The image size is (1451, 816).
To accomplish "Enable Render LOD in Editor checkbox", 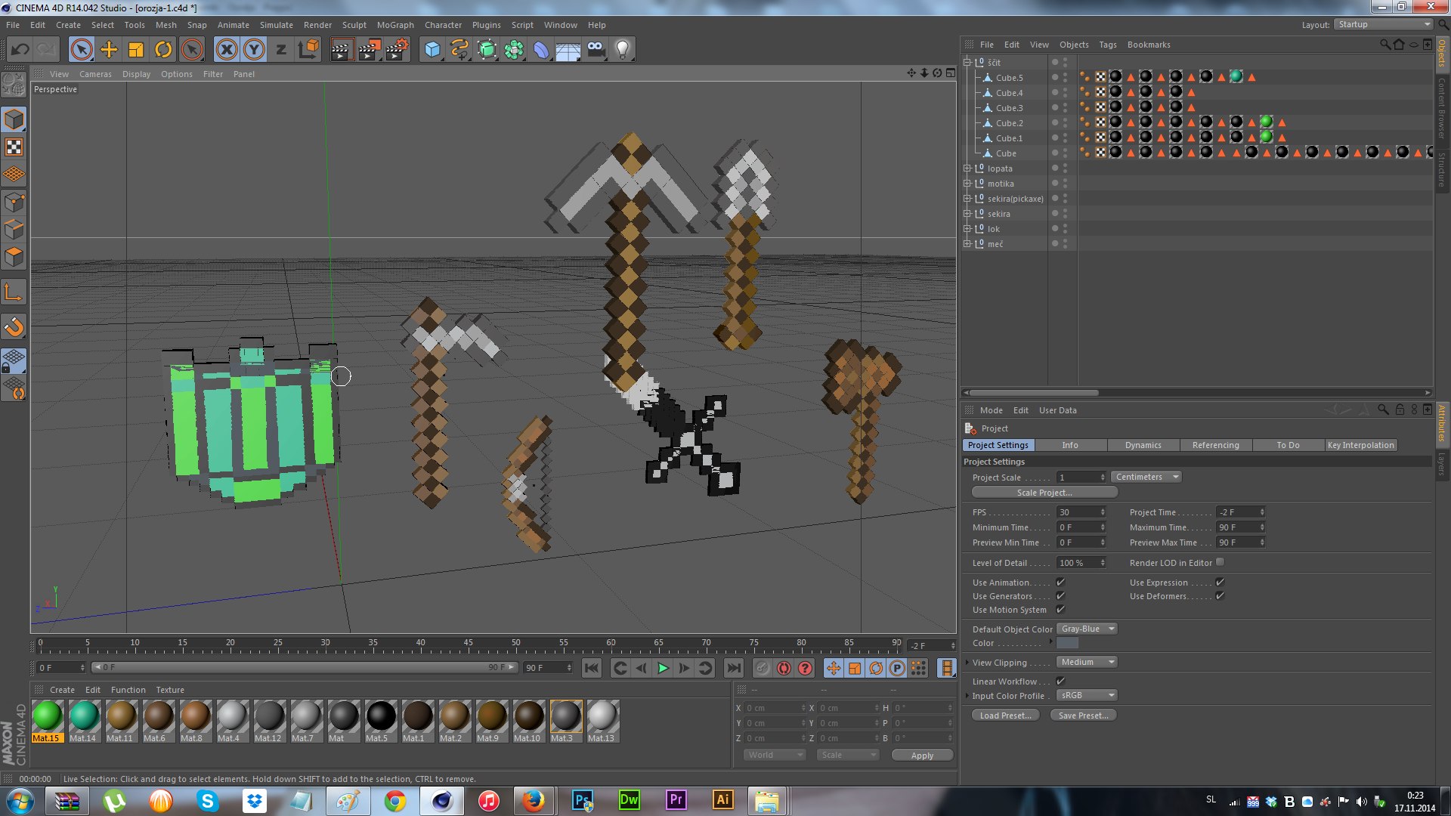I will tap(1220, 562).
